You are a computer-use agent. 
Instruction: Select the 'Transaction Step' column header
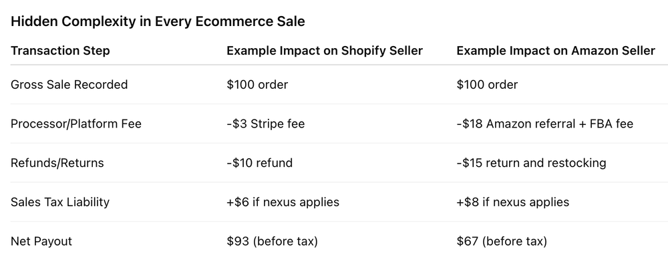click(x=60, y=51)
